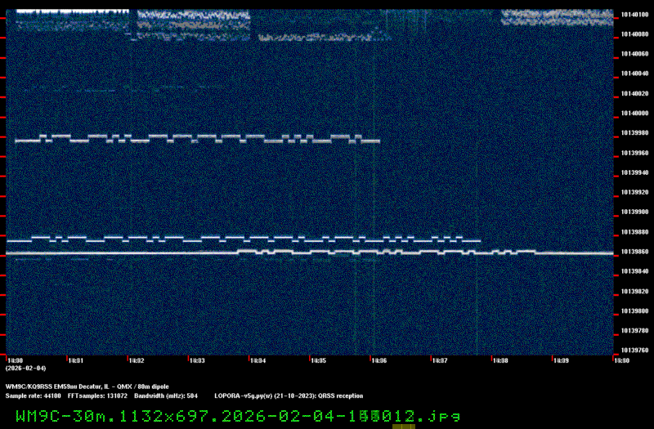Click the time axis label ending :04

[x=258, y=360]
